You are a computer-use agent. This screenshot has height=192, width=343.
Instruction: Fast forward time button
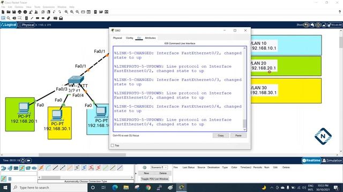tap(28, 161)
